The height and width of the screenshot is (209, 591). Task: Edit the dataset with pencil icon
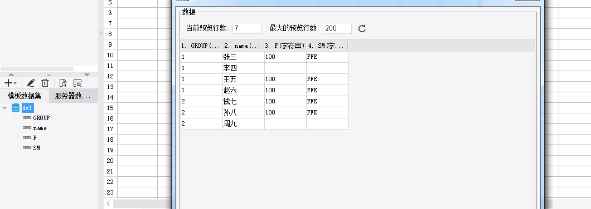(31, 83)
